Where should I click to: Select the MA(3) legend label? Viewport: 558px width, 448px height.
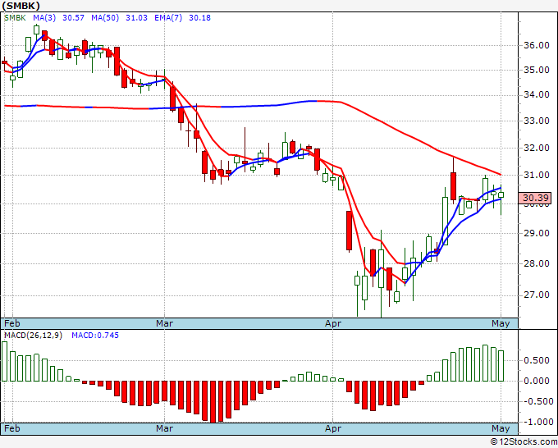44,18
